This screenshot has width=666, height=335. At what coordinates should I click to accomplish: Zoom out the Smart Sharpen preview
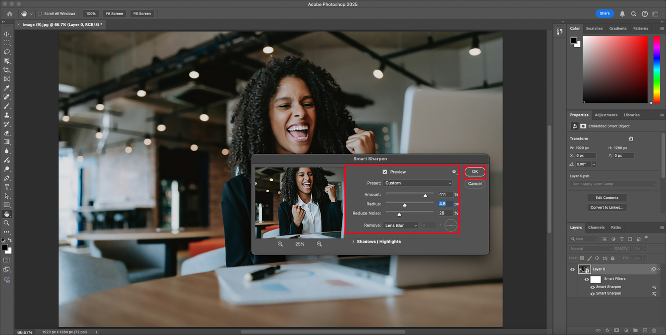point(280,244)
